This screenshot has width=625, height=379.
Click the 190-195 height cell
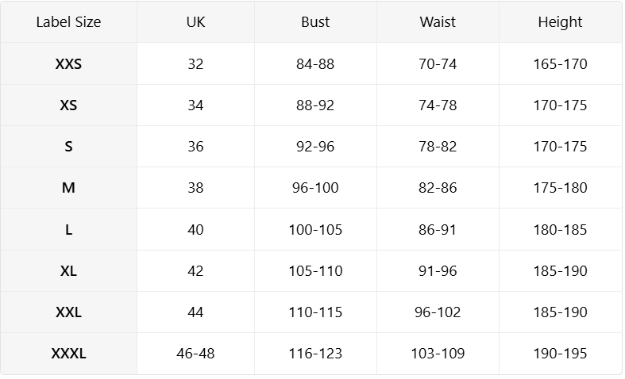560,354
